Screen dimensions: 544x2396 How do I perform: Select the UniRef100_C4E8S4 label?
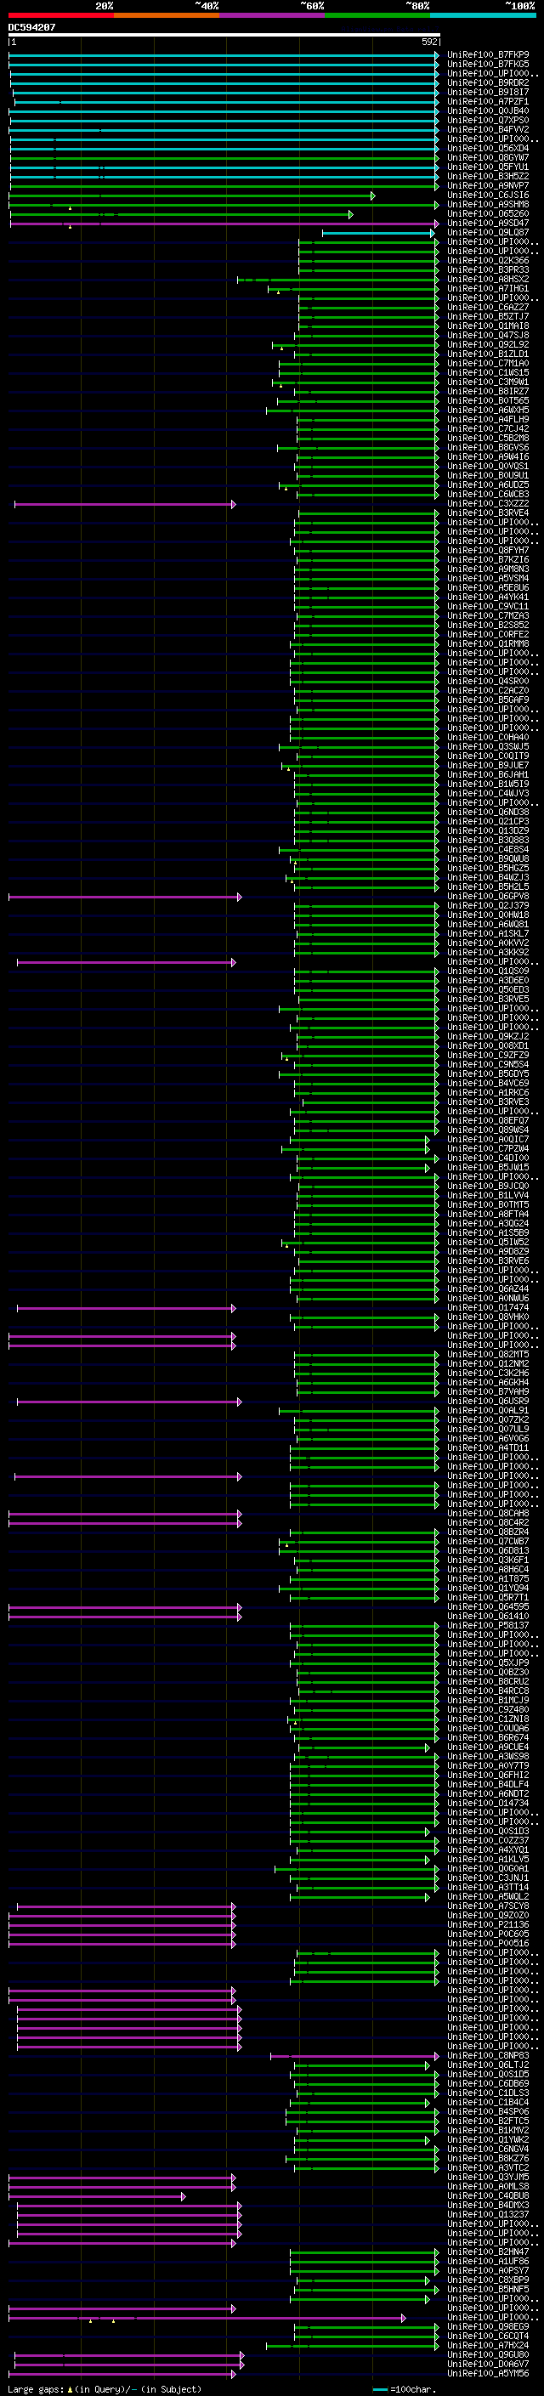pyautogui.click(x=488, y=849)
